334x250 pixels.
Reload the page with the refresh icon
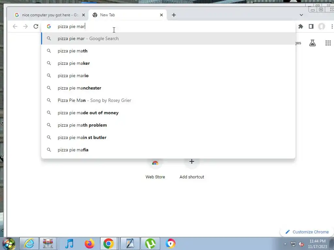point(36,26)
